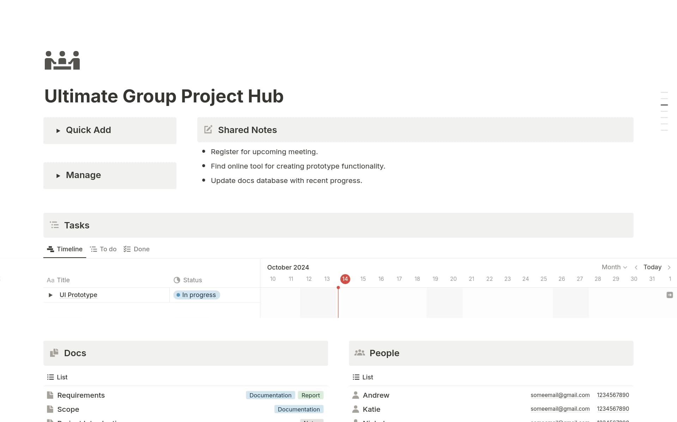677x422 pixels.
Task: Click the people icon beside People heading
Action: click(x=360, y=353)
